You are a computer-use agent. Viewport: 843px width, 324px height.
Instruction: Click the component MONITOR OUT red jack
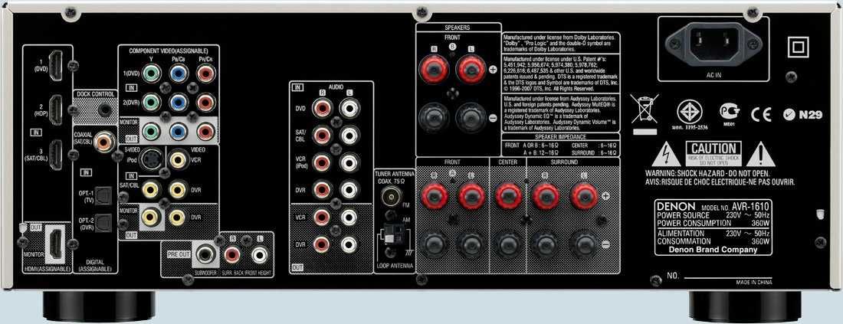(x=205, y=130)
